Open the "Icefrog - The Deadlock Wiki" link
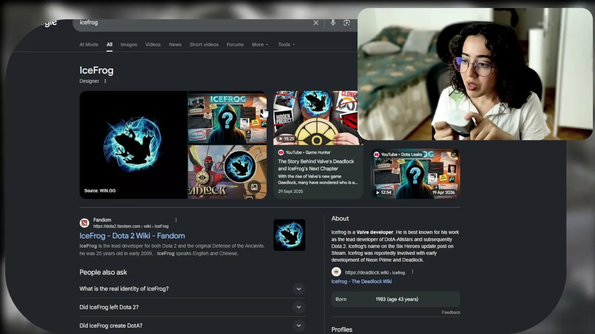This screenshot has height=334, width=595. point(362,282)
